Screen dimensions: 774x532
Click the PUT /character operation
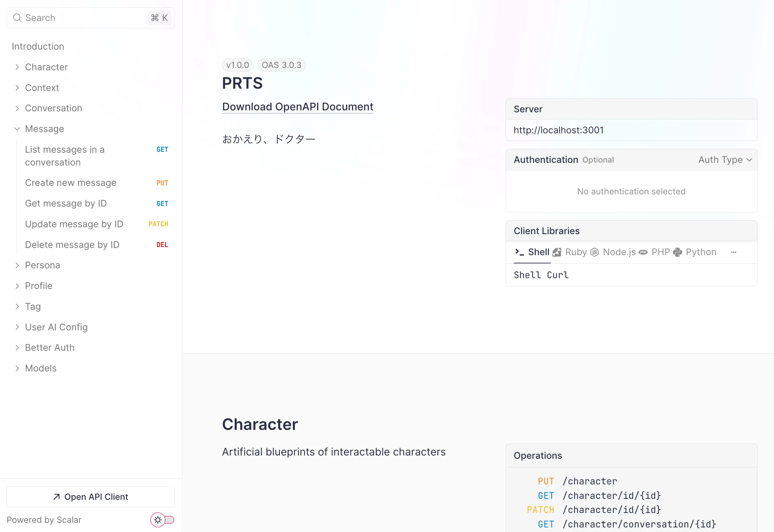[x=590, y=481]
